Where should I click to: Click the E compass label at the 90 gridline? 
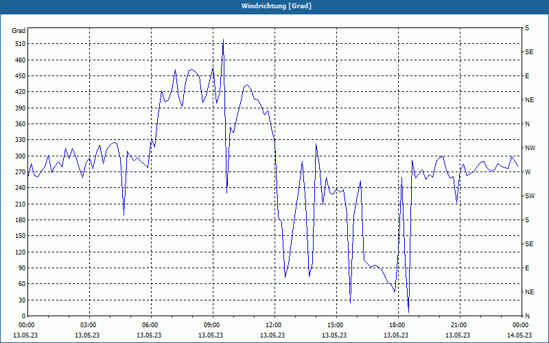(527, 268)
